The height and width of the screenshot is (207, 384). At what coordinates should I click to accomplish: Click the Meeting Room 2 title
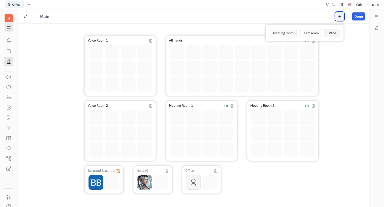tap(262, 106)
